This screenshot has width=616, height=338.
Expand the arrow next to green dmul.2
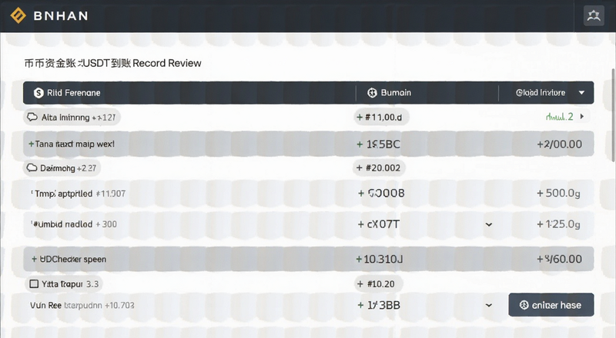click(x=582, y=117)
